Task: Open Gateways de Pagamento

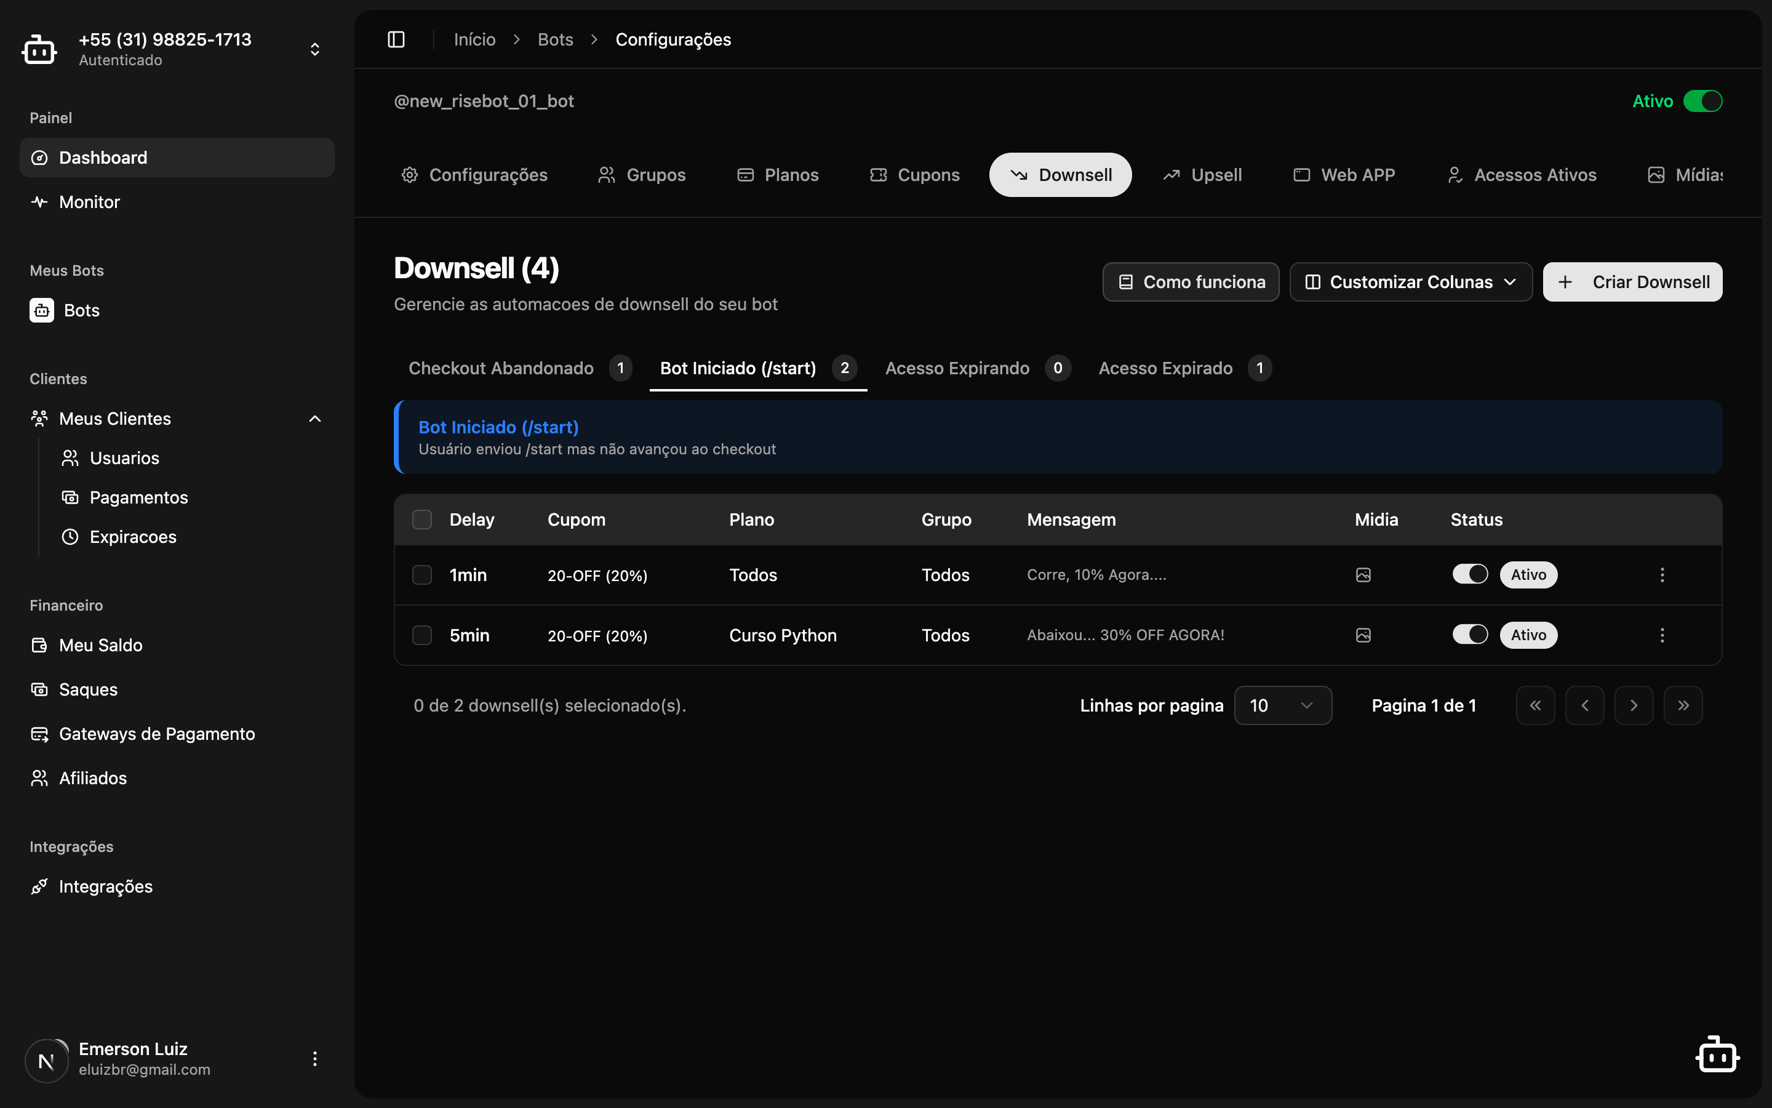Action: 177,734
